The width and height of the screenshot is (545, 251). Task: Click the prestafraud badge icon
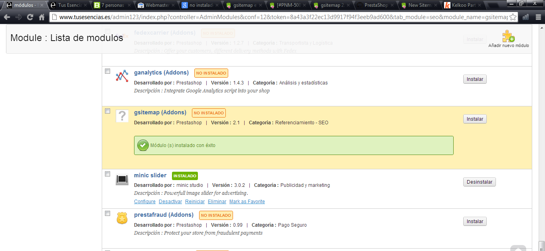coord(122,218)
